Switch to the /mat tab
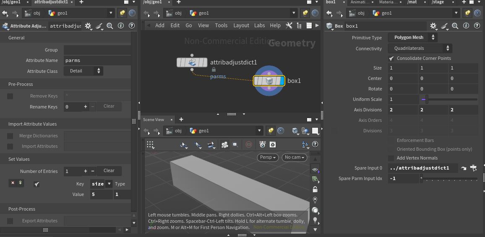The height and width of the screenshot is (237, 485). (x=412, y=2)
